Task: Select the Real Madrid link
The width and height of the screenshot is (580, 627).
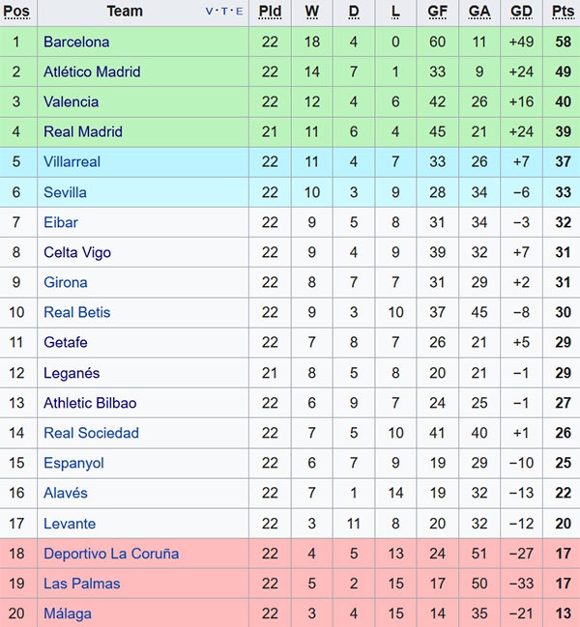Action: coord(83,131)
